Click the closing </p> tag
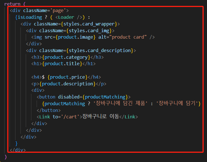The image size is (207, 162). tap(101, 84)
